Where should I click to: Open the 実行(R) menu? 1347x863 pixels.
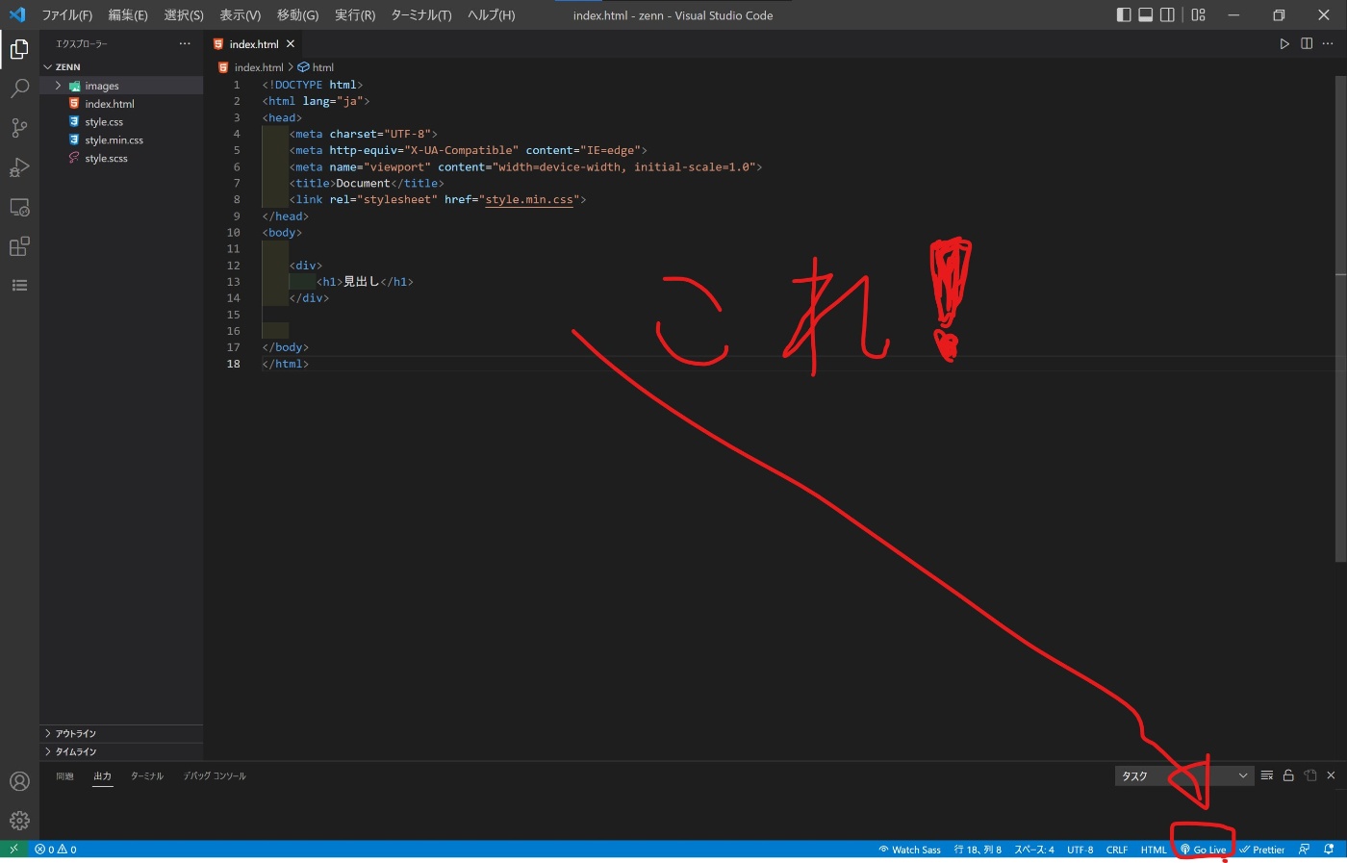[x=355, y=15]
